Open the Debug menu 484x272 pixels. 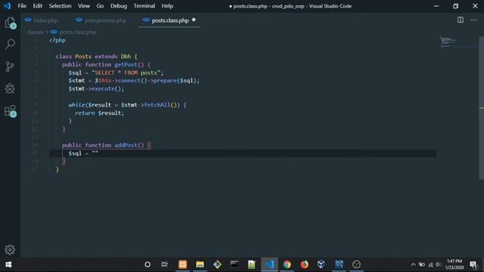(119, 6)
